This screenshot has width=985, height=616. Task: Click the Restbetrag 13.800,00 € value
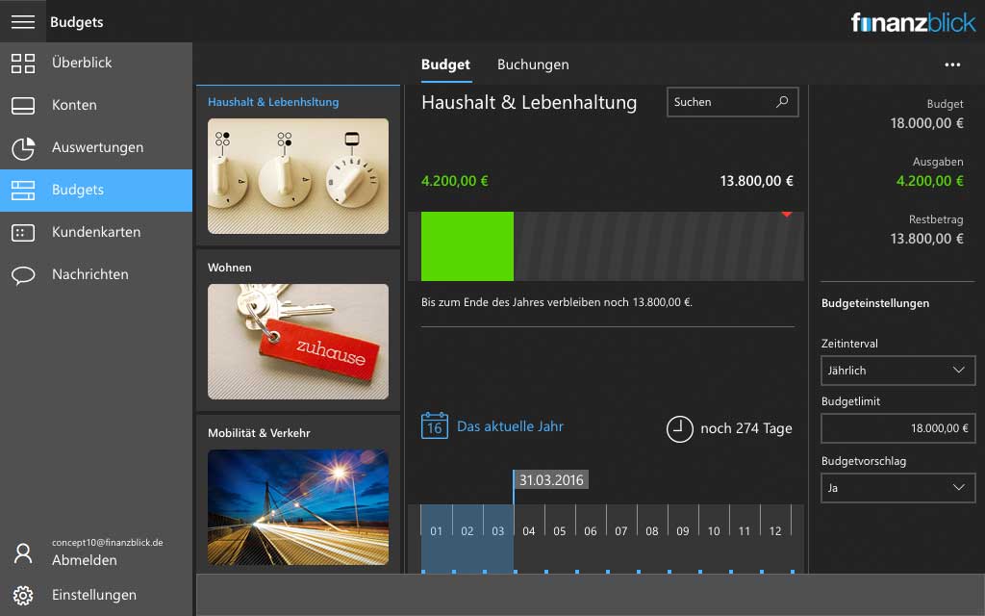click(x=926, y=239)
